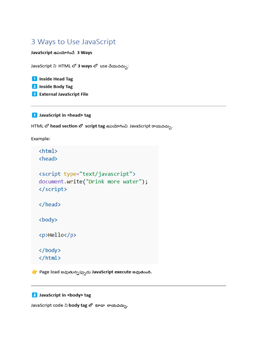Click the closing </script> tag in code
The width and height of the screenshot is (257, 342).
53,189
